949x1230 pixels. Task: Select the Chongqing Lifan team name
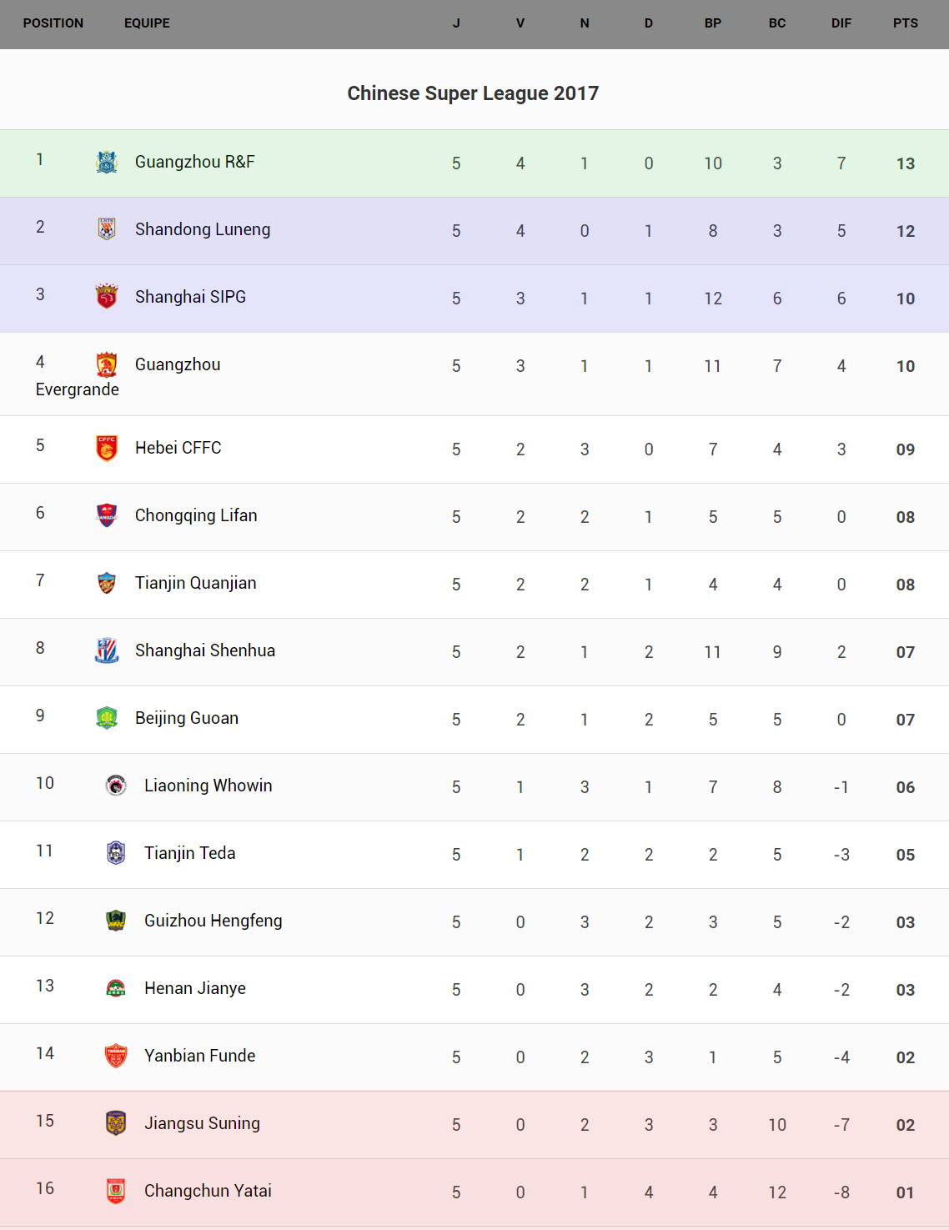click(x=196, y=515)
